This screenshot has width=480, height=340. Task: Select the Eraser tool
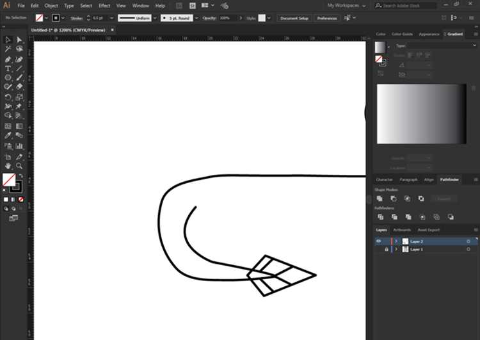(x=19, y=87)
